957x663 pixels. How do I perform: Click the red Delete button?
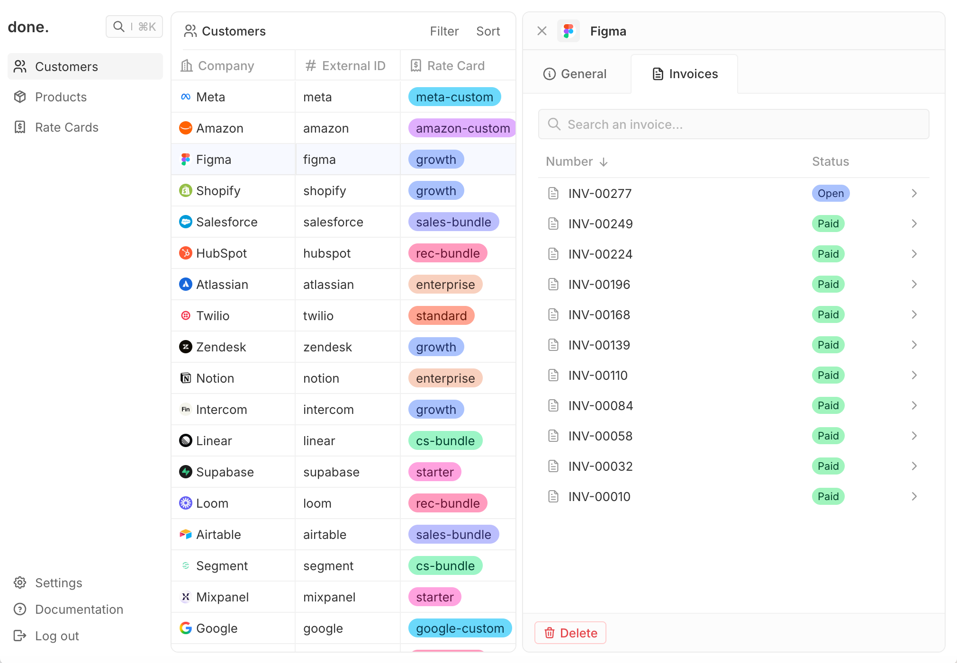coord(570,633)
